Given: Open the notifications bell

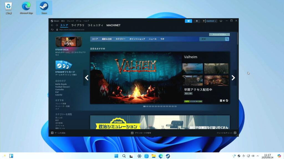Looking at the screenshot, I should point(197,21).
